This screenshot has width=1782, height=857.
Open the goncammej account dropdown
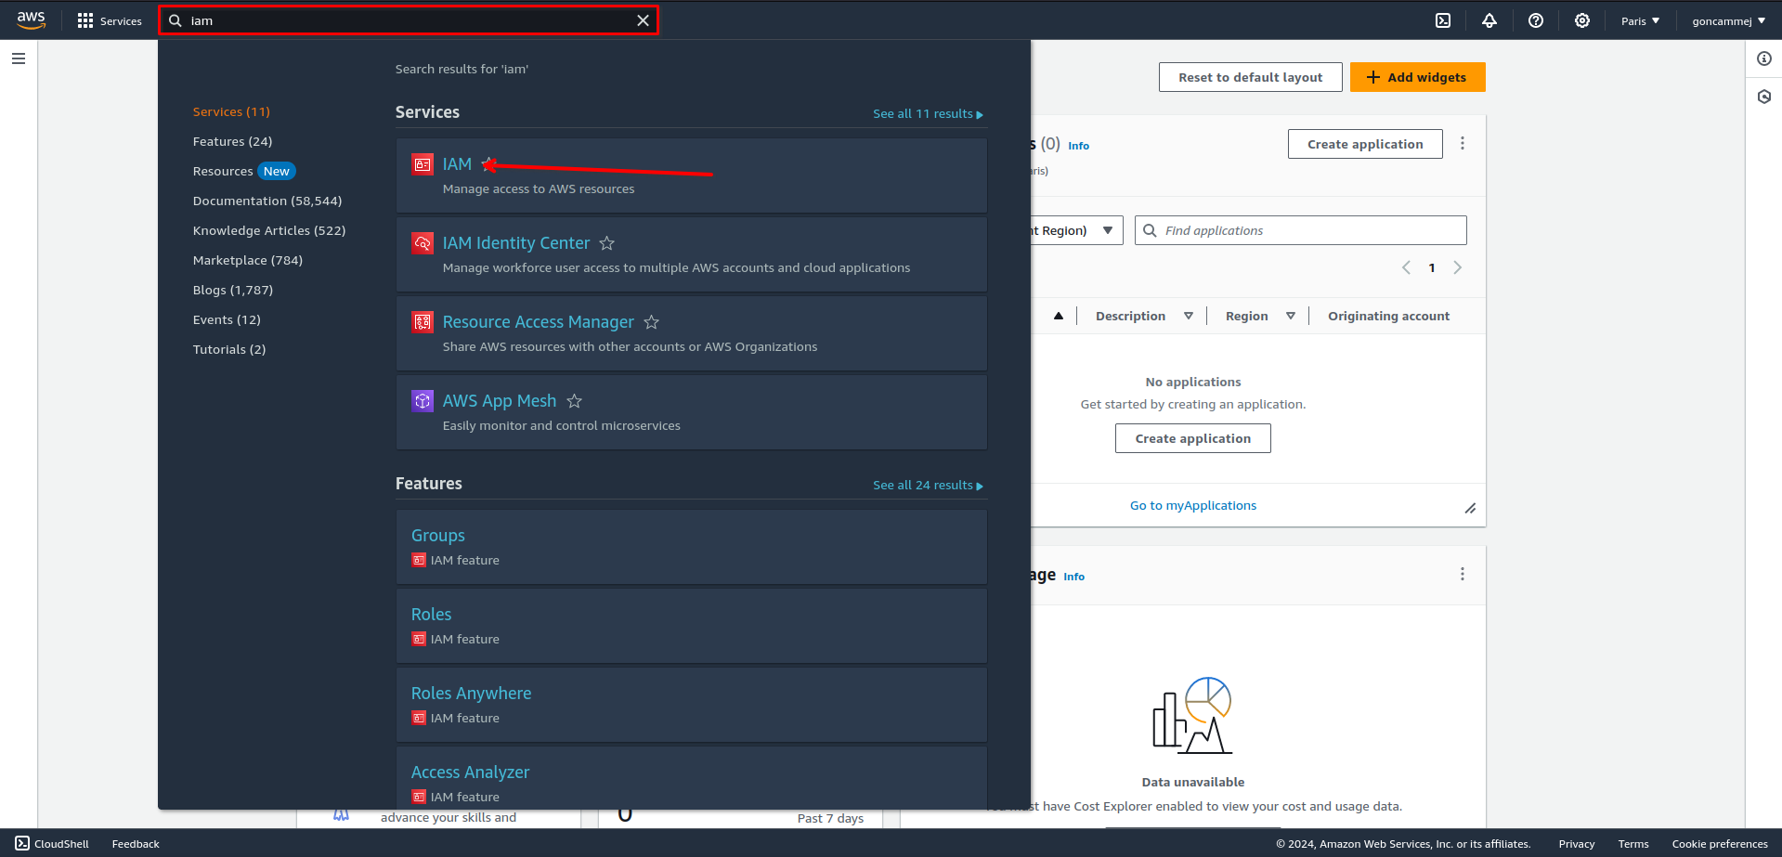coord(1728,20)
